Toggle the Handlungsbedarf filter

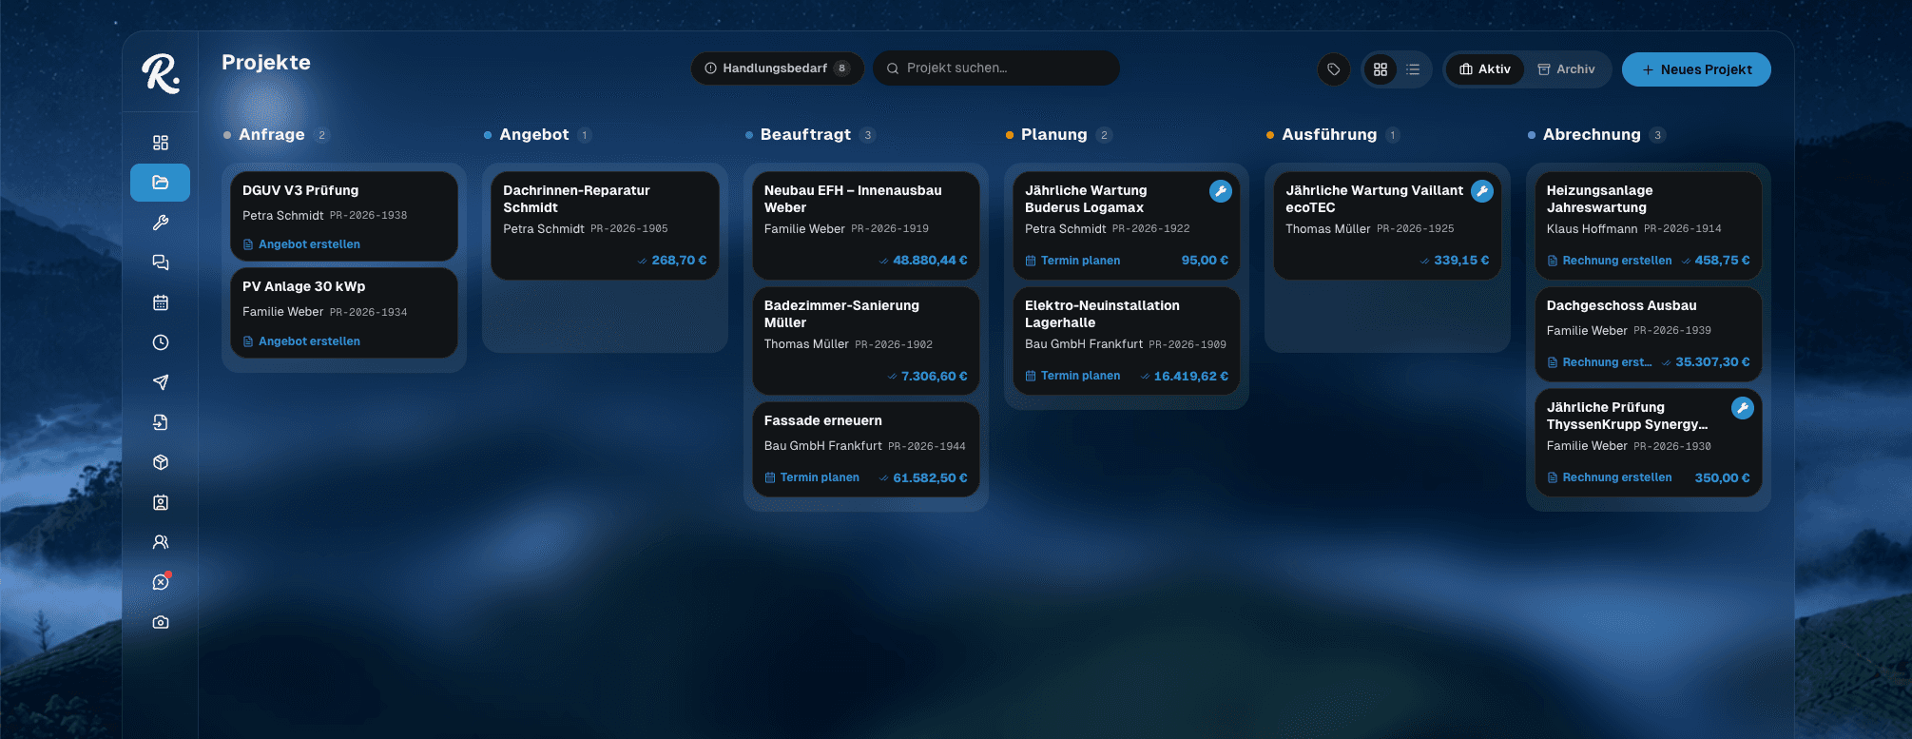[777, 68]
